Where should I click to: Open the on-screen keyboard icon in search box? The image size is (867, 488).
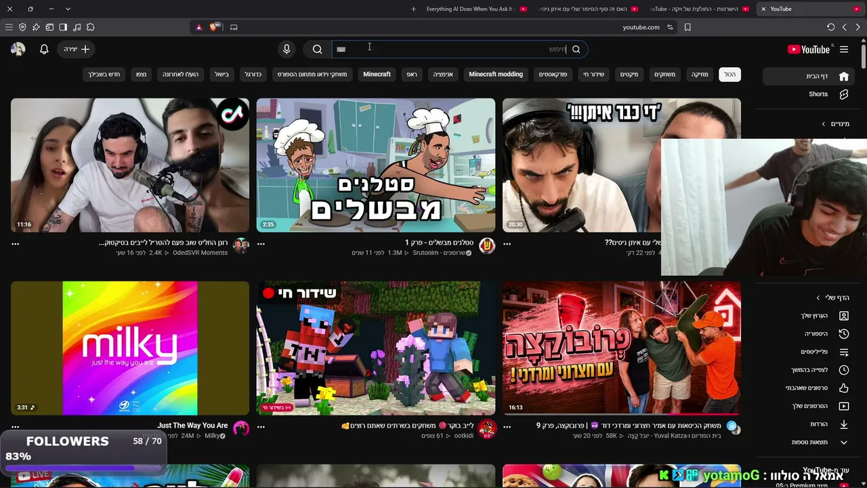(341, 49)
